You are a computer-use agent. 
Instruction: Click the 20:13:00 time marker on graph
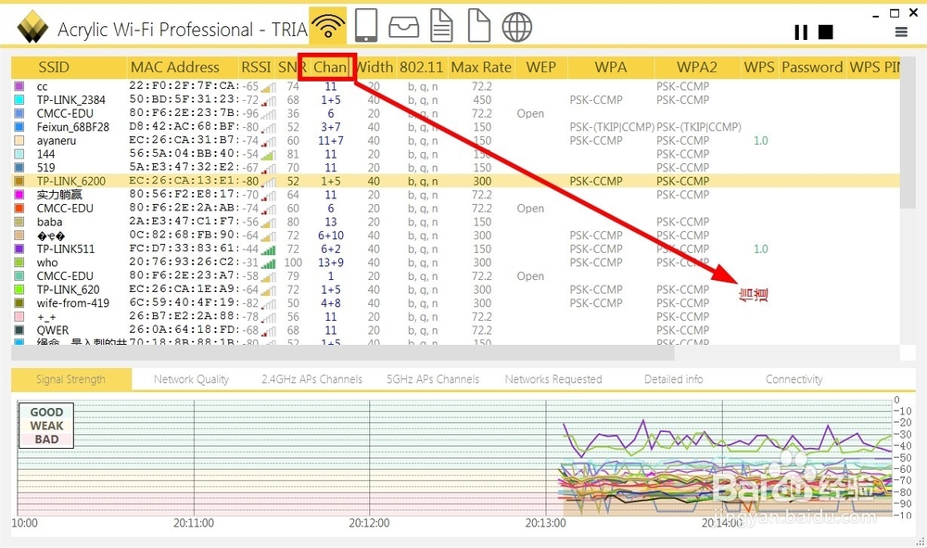tap(545, 523)
